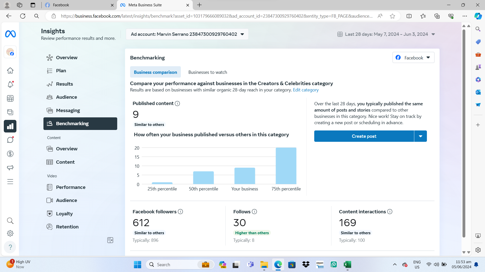
Task: Open Content pages icon in left rail
Action: click(10, 112)
